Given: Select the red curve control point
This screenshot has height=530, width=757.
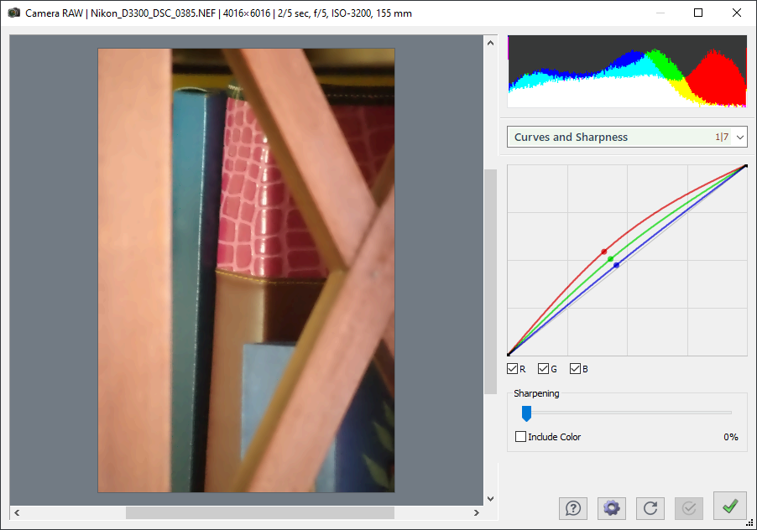Looking at the screenshot, I should pos(603,252).
